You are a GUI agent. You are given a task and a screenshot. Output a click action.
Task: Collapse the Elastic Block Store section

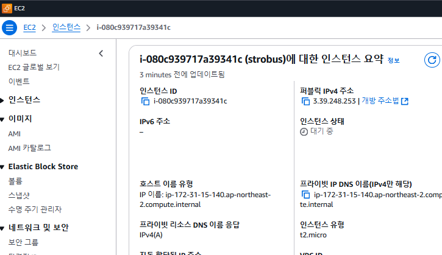[2, 167]
